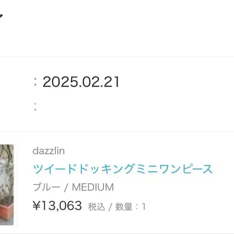
Task: Click the ¥13,063 price
Action: click(57, 206)
